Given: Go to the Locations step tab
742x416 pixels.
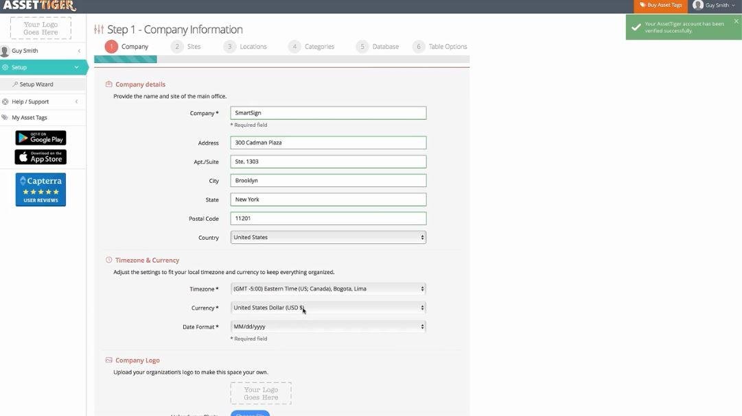Looking at the screenshot, I should [253, 47].
